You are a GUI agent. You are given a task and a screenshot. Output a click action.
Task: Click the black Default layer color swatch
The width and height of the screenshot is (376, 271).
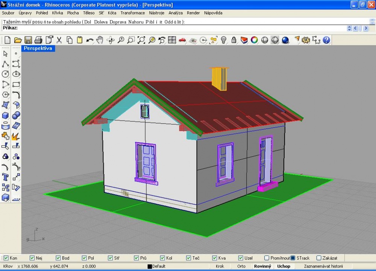(x=150, y=266)
